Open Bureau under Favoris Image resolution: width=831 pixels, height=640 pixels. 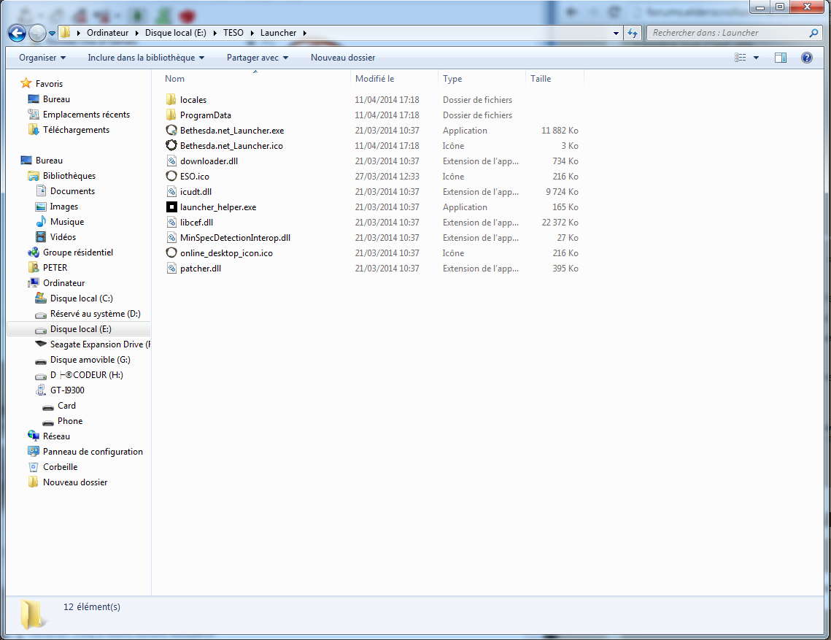pos(56,99)
